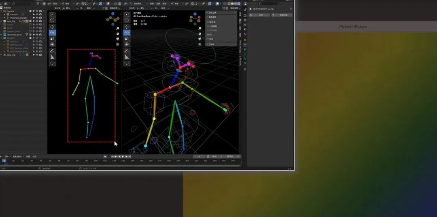
Task: Open the 回放 menu in timeline
Action: pos(7,157)
